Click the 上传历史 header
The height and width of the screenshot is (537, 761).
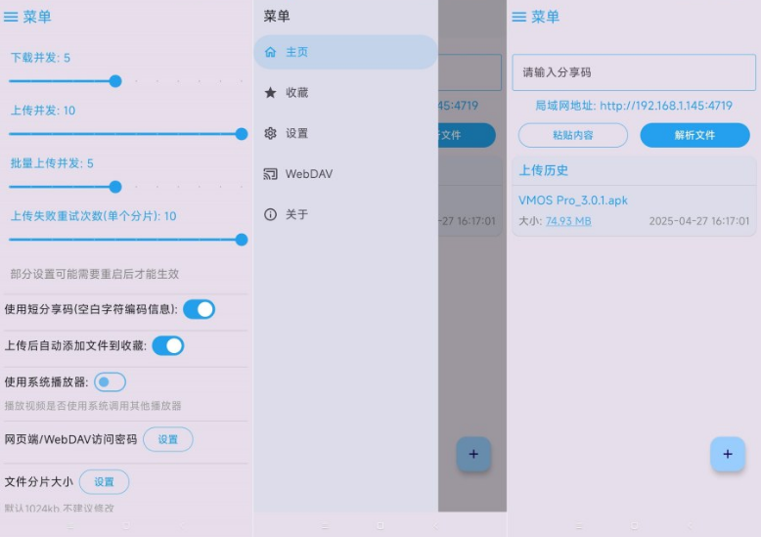544,170
